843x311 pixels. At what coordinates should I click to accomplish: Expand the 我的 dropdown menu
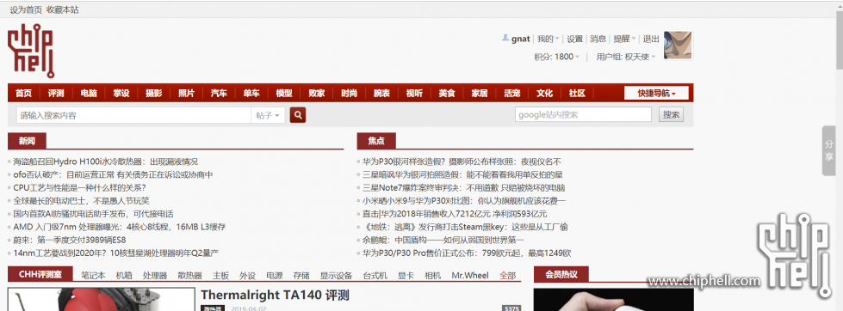pyautogui.click(x=548, y=39)
